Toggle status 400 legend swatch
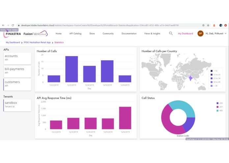The height and width of the screenshot is (163, 229). pyautogui.click(x=217, y=111)
